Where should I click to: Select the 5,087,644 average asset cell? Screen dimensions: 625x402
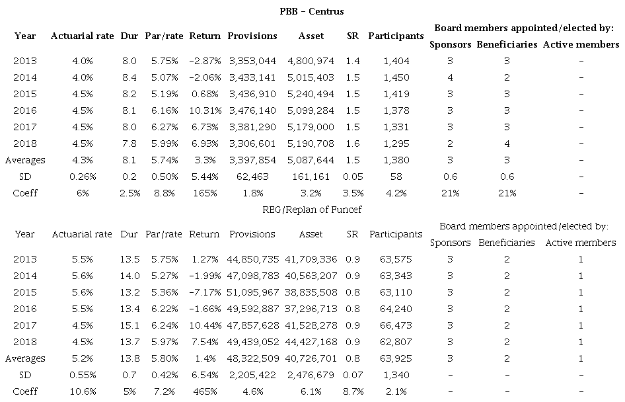click(x=311, y=160)
